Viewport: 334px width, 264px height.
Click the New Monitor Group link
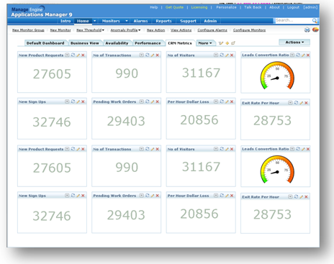click(x=28, y=30)
